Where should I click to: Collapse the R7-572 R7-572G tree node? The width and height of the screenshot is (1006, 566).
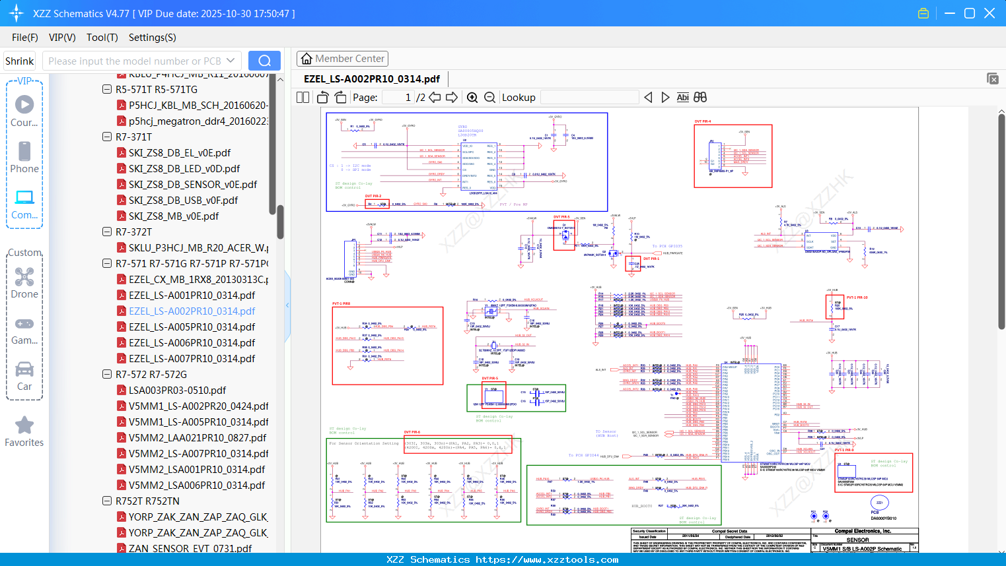pyautogui.click(x=107, y=375)
